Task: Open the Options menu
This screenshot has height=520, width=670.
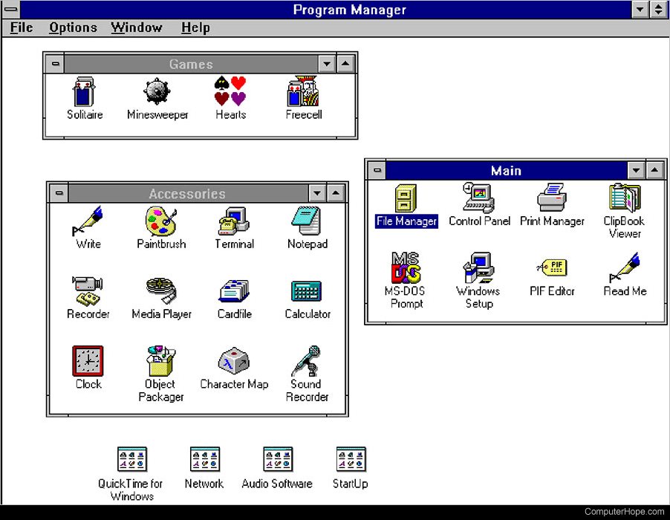Action: pyautogui.click(x=73, y=27)
